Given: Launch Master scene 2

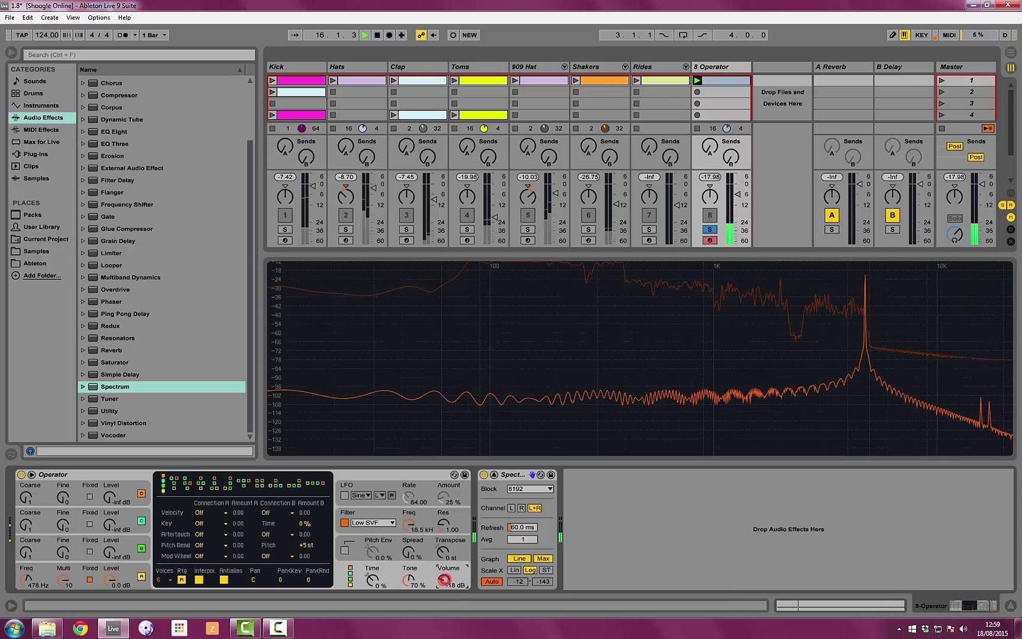Looking at the screenshot, I should point(942,92).
